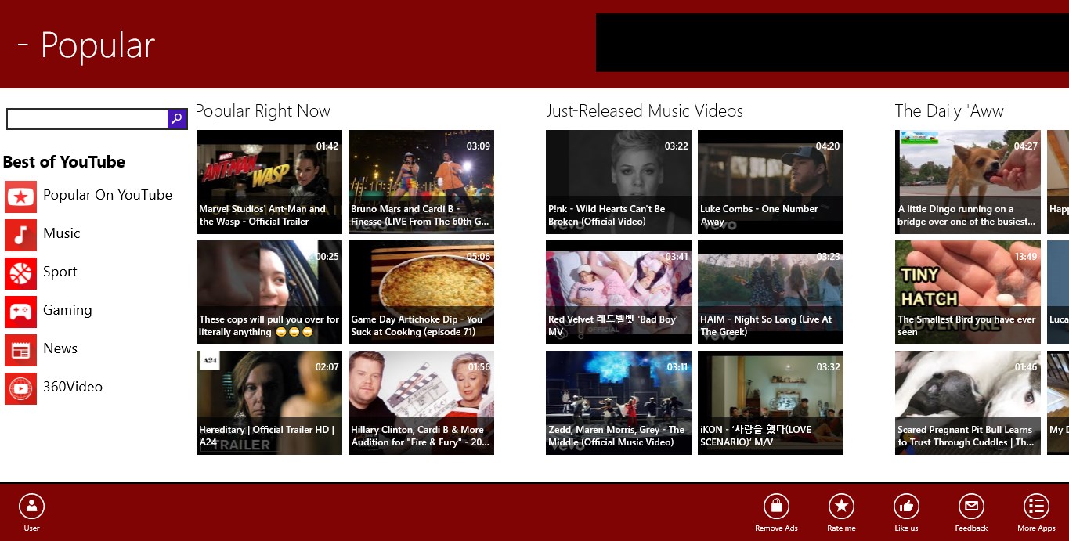Click the Remove Ads icon
The image size is (1069, 541).
[x=776, y=507]
